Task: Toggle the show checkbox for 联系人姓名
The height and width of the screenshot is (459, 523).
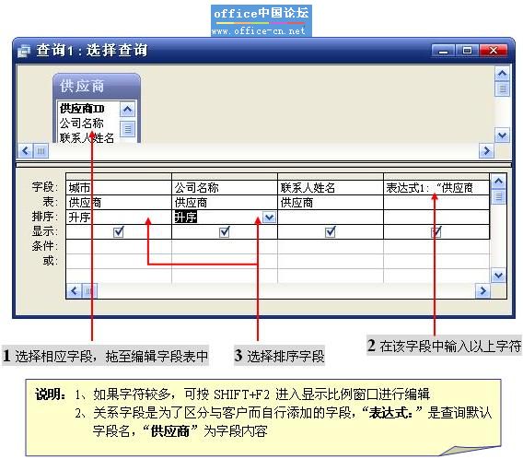Action: (331, 231)
